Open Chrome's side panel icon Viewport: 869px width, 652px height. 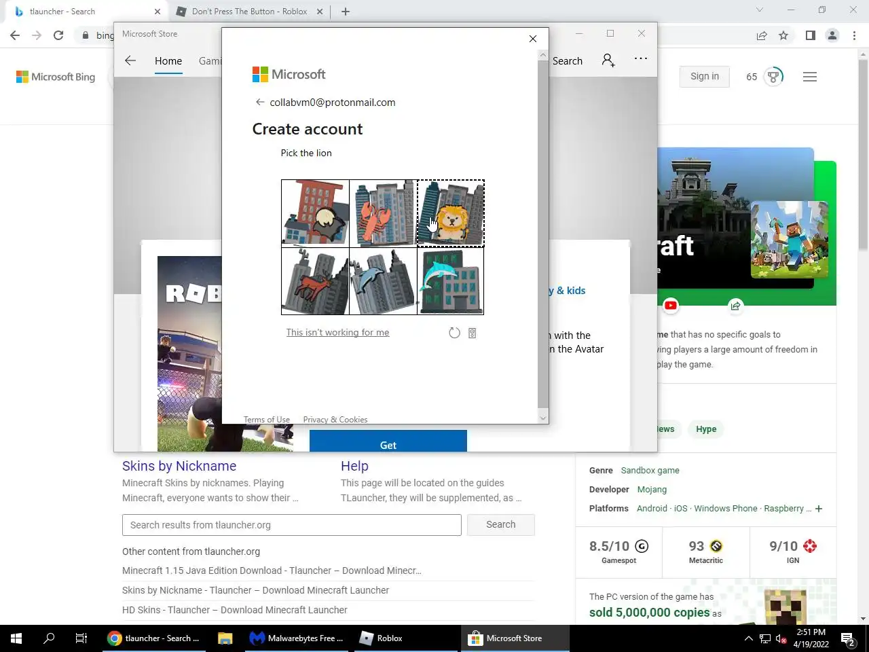click(811, 35)
